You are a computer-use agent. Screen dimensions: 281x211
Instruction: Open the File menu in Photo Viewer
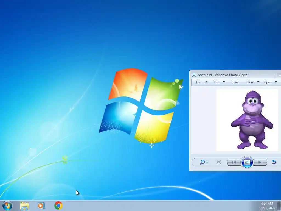[x=199, y=82]
